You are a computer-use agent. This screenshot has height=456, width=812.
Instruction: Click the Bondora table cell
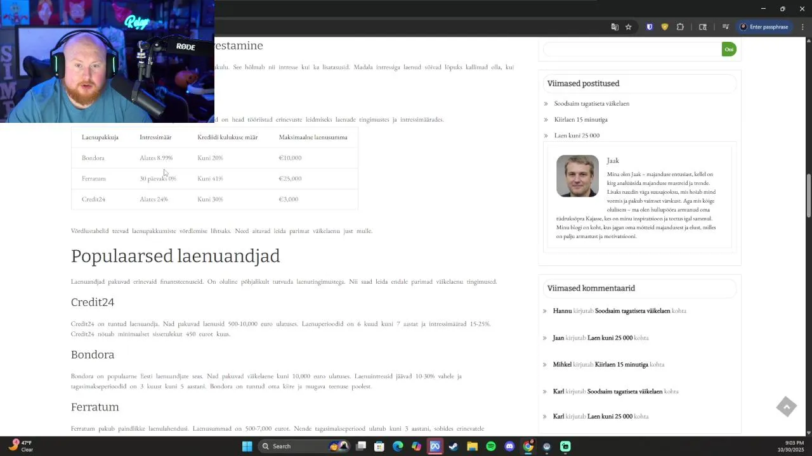click(93, 158)
